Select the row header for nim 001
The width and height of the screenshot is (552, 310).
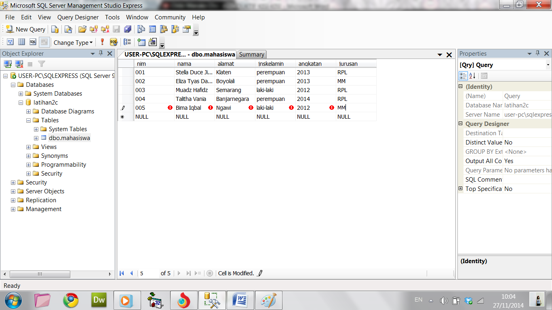click(x=126, y=72)
